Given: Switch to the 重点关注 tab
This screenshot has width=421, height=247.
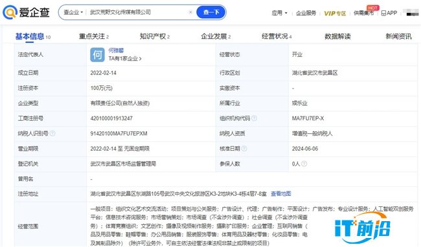Looking at the screenshot, I should pos(94,36).
